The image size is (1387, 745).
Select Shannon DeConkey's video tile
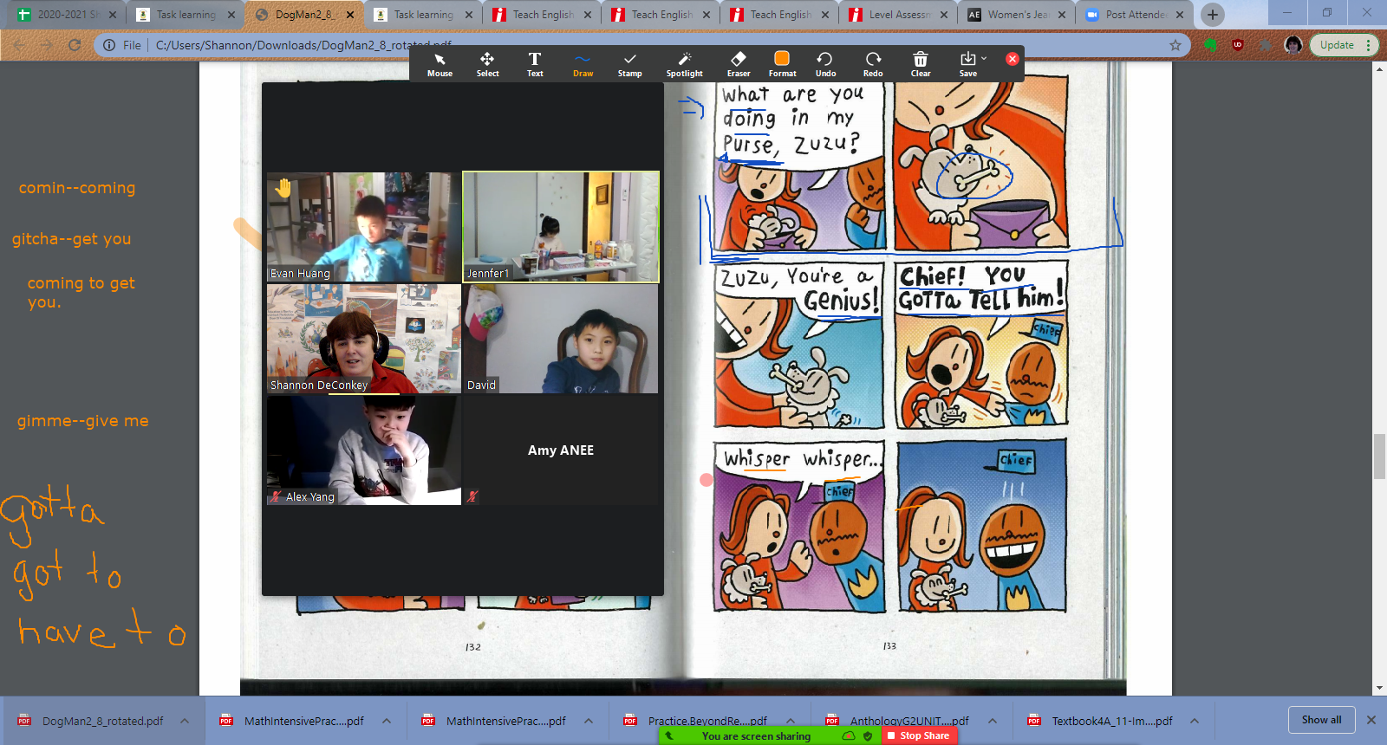pos(364,339)
